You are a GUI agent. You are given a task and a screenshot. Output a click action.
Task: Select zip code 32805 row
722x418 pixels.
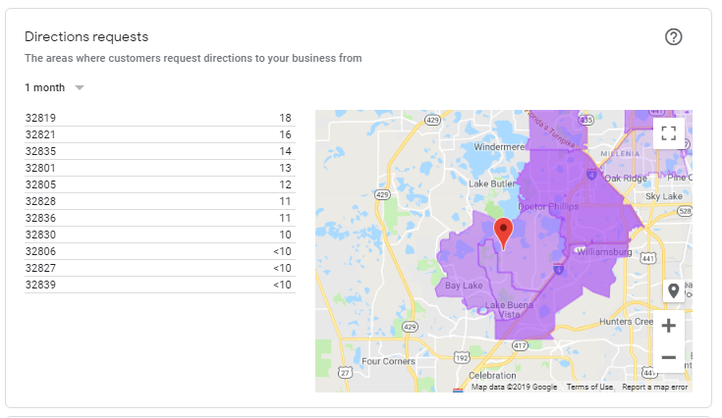[158, 184]
